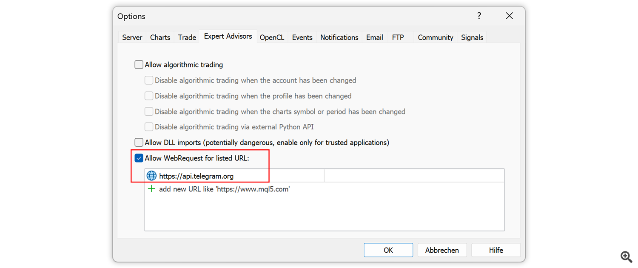Switch to the Notifications tab
This screenshot has height=268, width=638.
point(339,37)
